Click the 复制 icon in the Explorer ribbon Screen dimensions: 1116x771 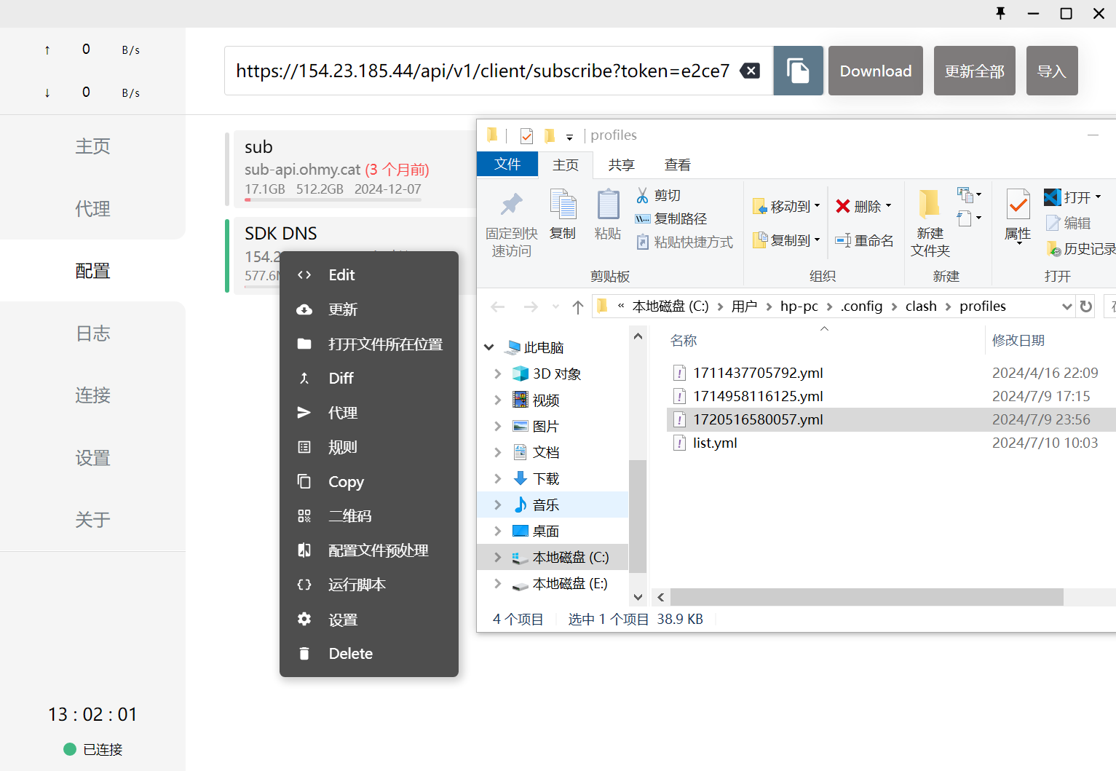pos(563,205)
